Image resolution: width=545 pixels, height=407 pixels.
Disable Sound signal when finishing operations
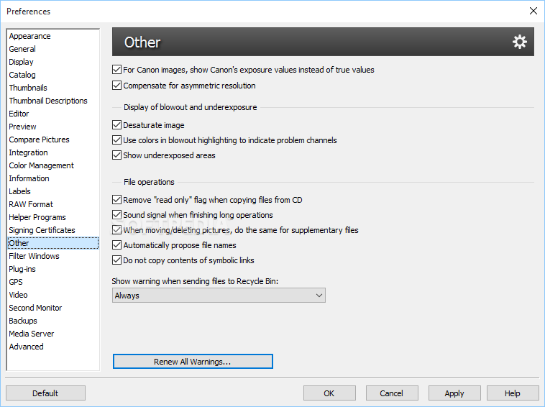[x=116, y=215]
